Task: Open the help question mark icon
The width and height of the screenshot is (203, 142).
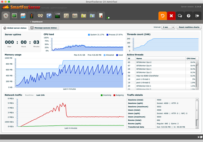Action: [x=188, y=16]
